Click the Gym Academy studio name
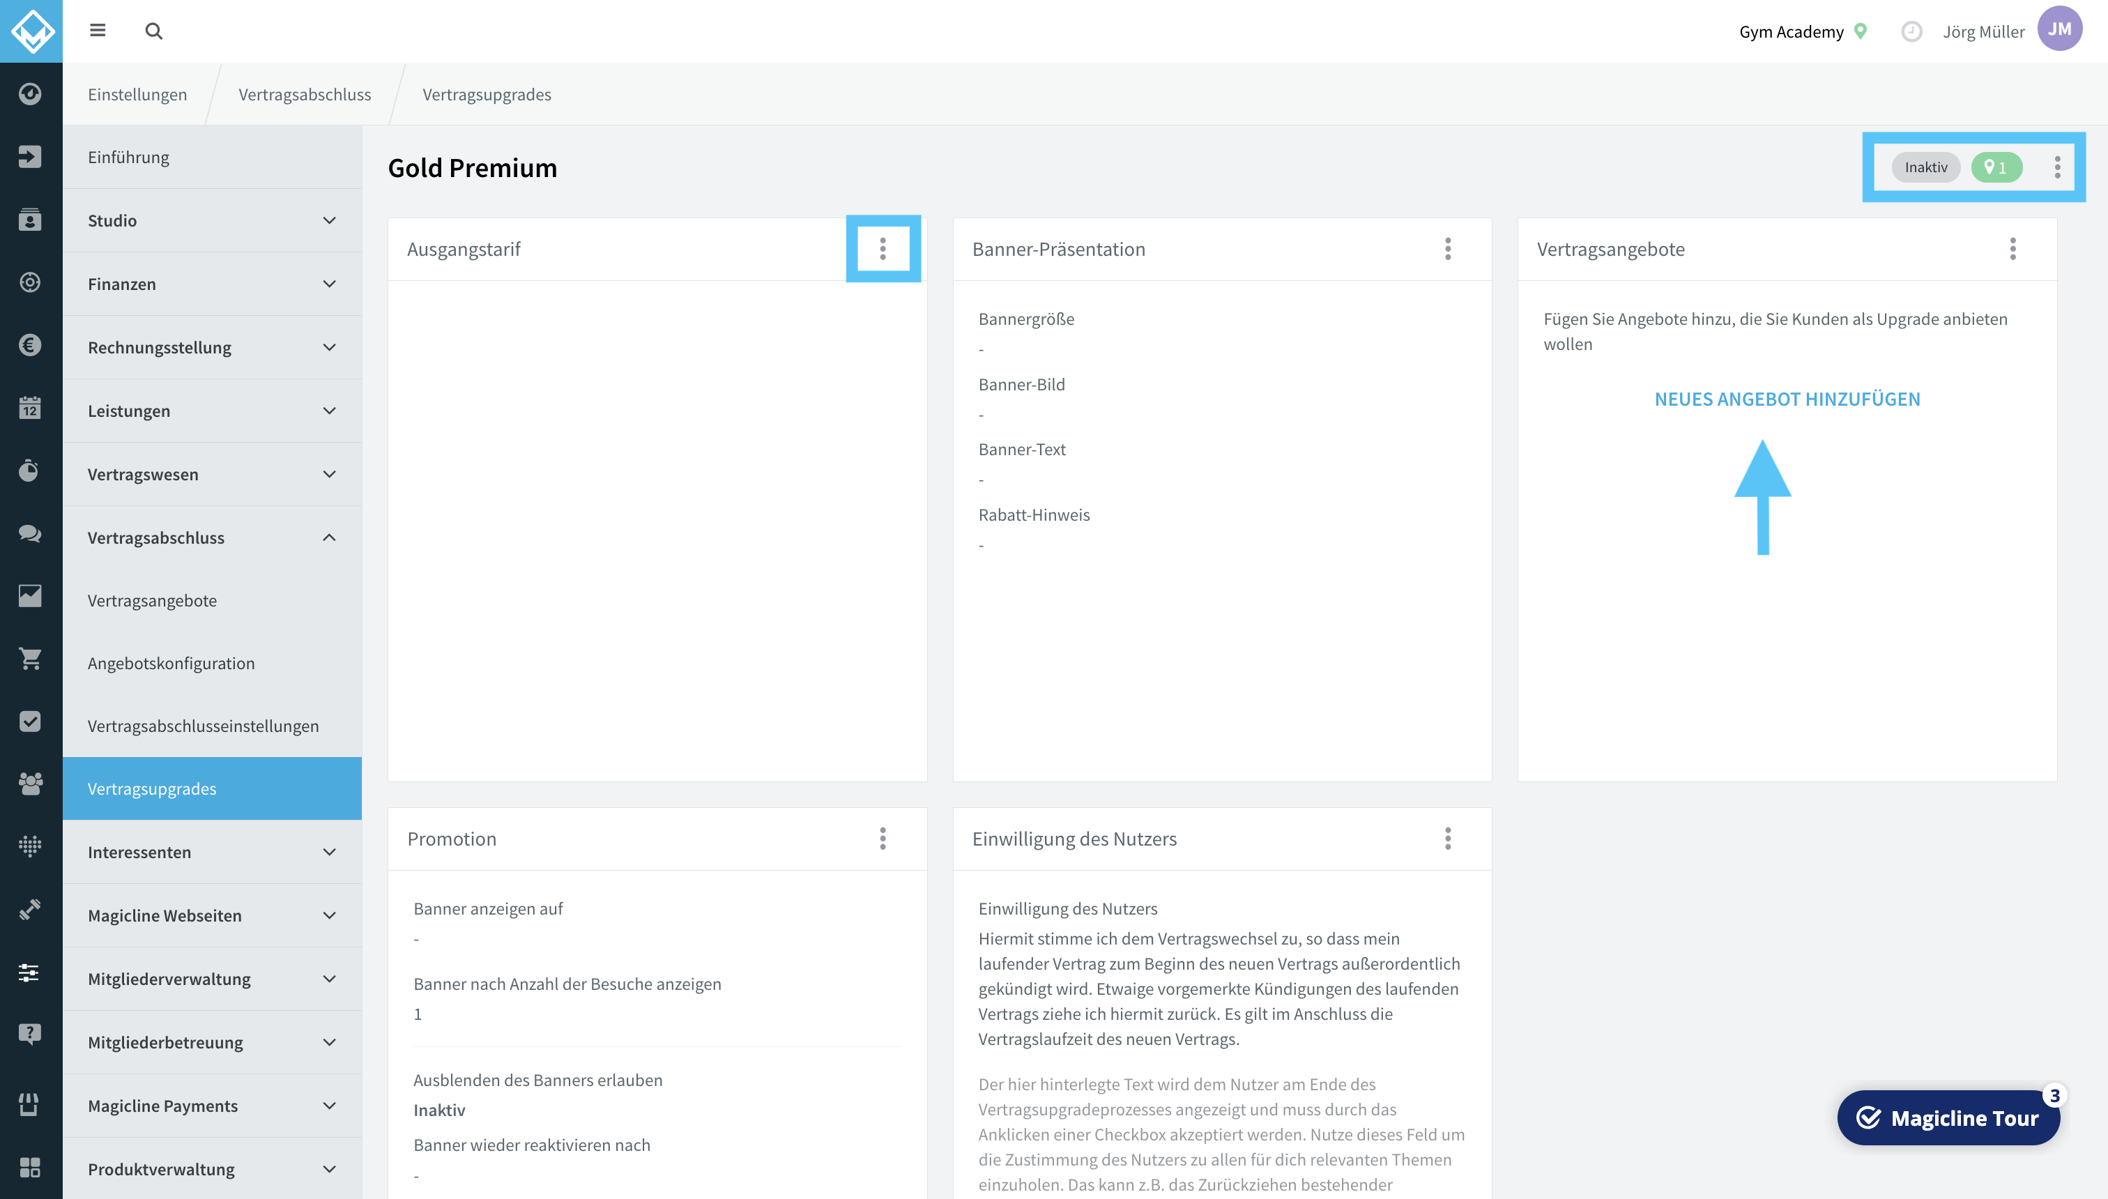 coord(1791,31)
